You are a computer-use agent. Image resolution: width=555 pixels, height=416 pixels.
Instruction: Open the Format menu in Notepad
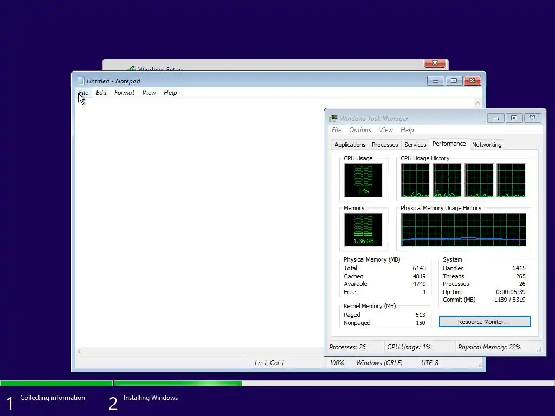pyautogui.click(x=124, y=93)
